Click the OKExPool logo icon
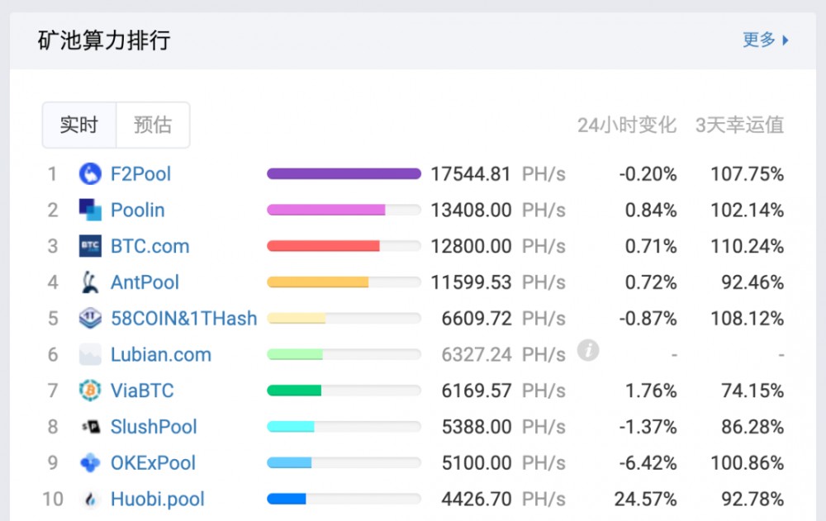Image resolution: width=826 pixels, height=521 pixels. coord(90,463)
